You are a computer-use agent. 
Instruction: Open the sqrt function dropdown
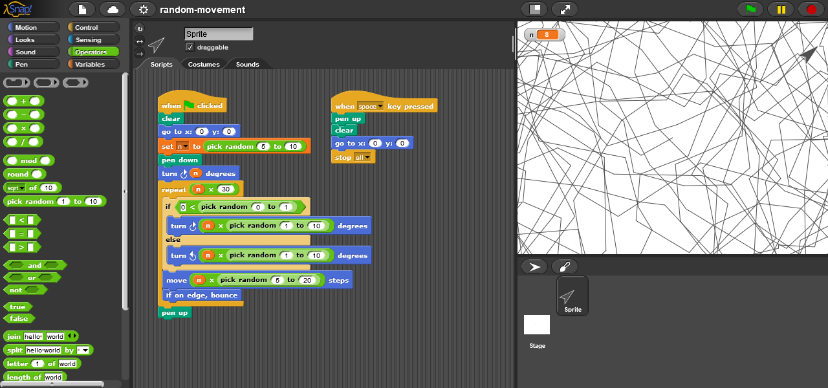(22, 188)
